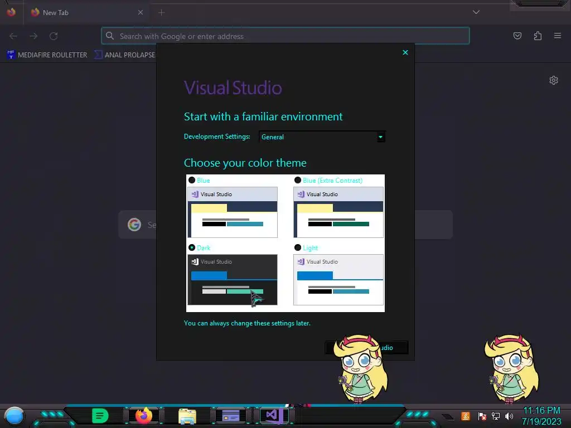Close the New Tab tab
This screenshot has height=428, width=571.
coord(141,12)
